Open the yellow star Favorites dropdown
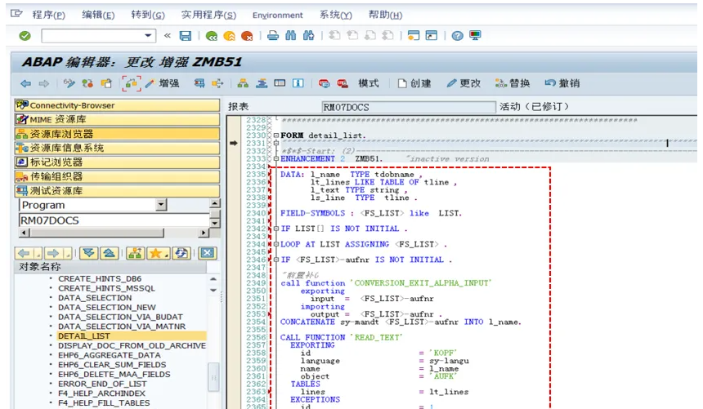The image size is (703, 409). pyautogui.click(x=159, y=253)
